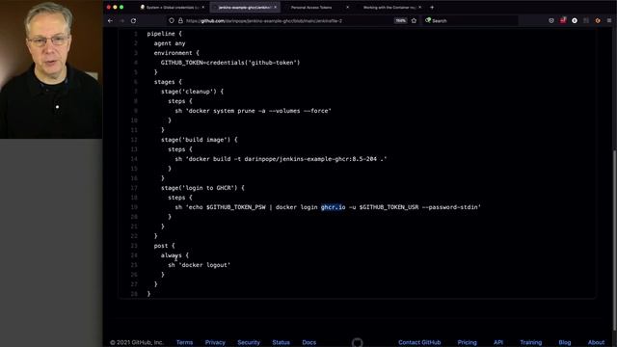617x347 pixels.
Task: Open a new browser tab
Action: click(x=432, y=7)
